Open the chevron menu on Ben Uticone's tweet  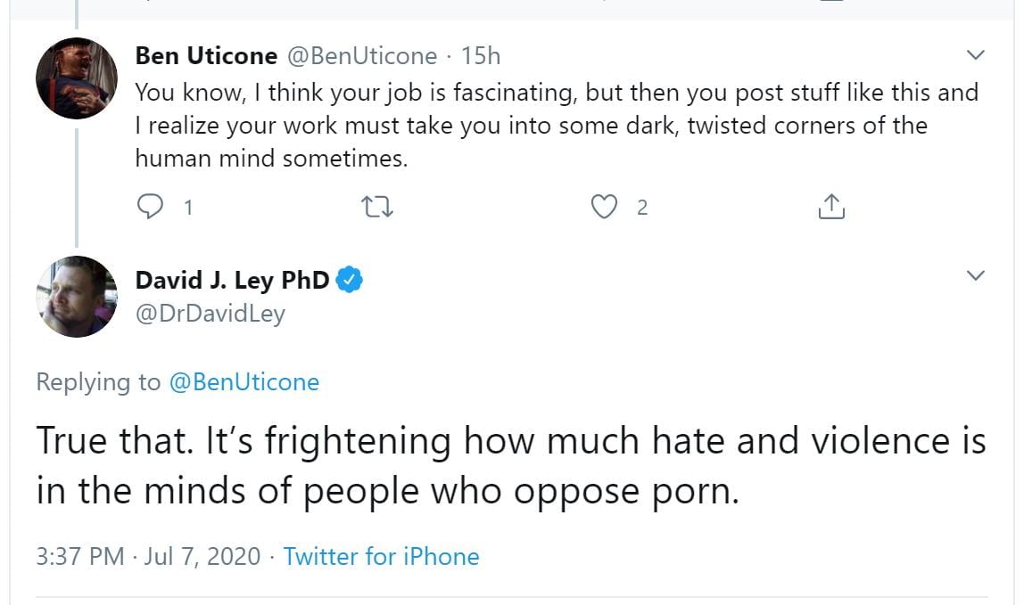coord(976,55)
